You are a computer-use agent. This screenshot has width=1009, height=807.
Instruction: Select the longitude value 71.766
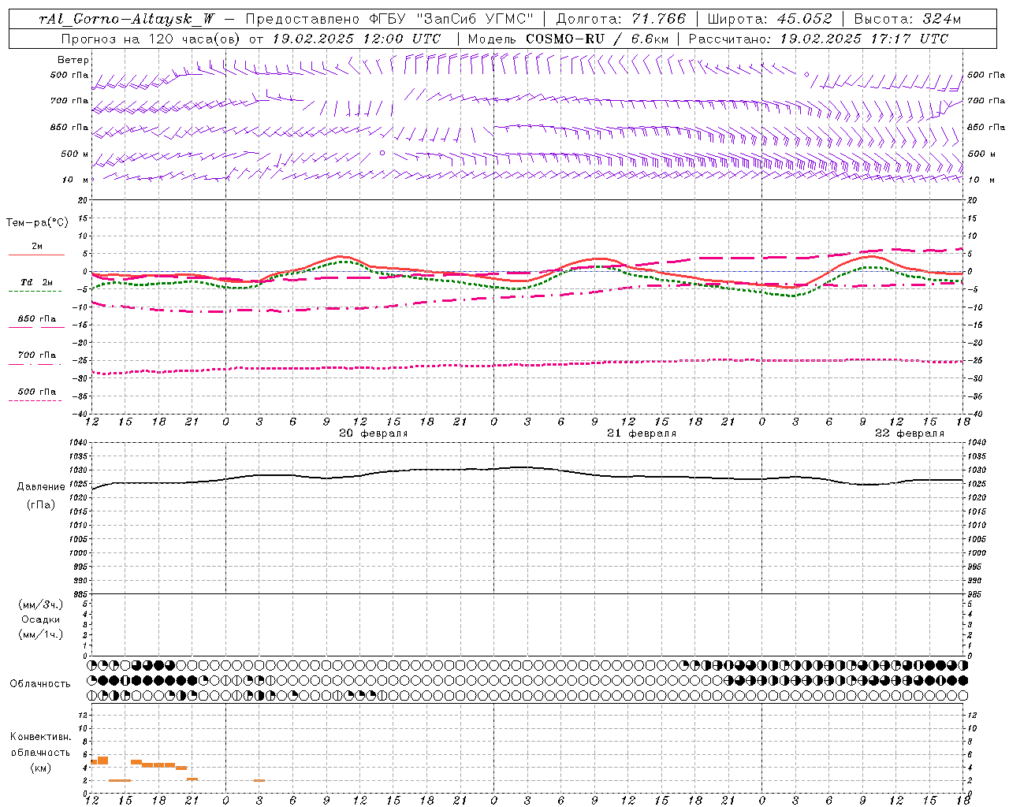pyautogui.click(x=658, y=19)
